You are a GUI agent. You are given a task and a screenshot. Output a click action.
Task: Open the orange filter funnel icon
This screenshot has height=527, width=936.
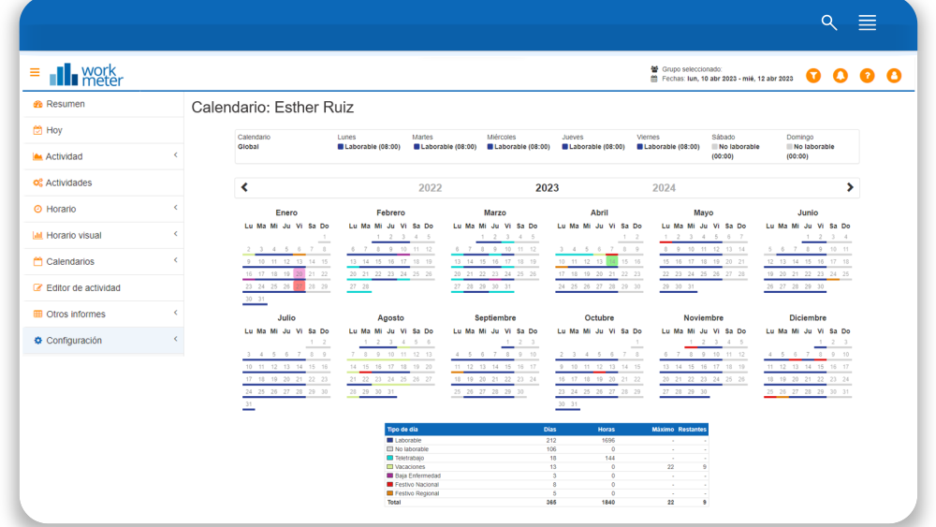813,75
